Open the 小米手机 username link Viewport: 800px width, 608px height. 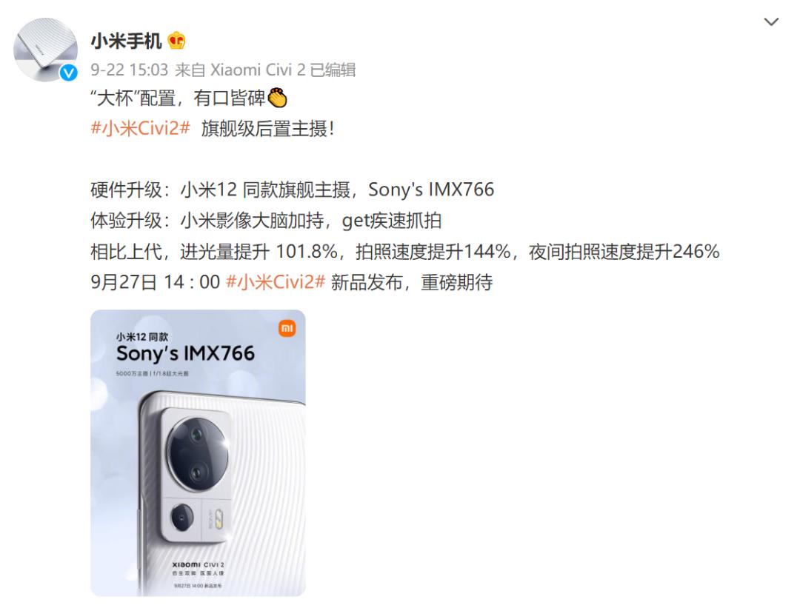(x=126, y=41)
